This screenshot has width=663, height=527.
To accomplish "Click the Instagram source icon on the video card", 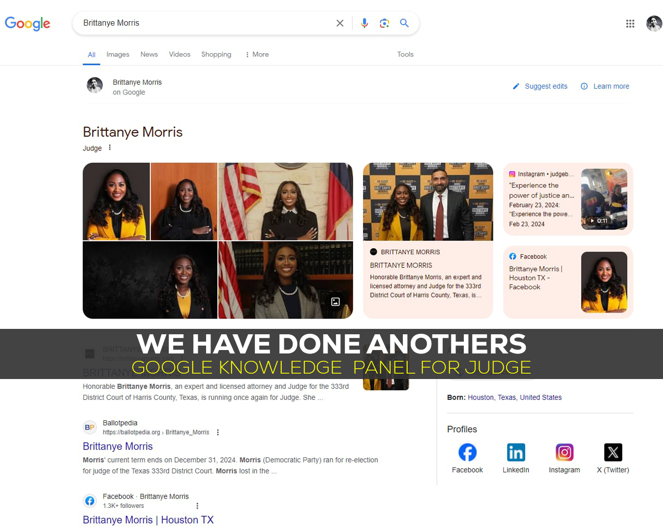I will [512, 174].
